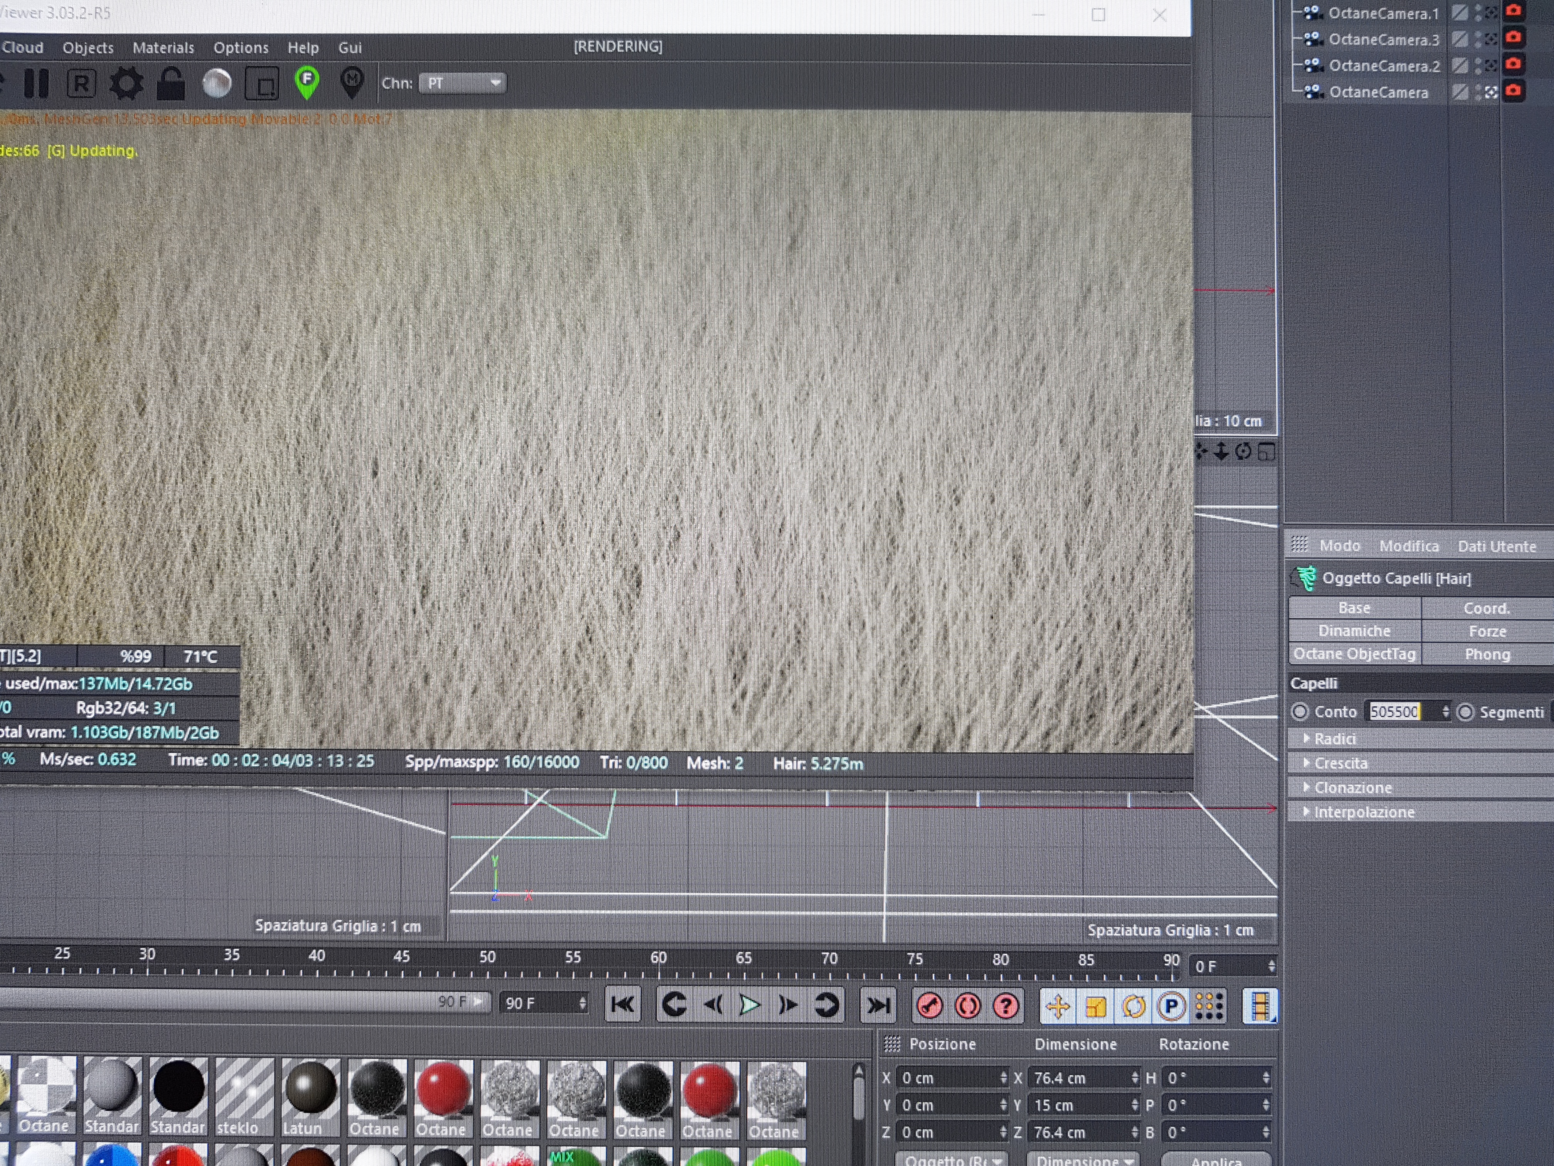
Task: Open the Modifica menu in attributes
Action: [x=1409, y=546]
